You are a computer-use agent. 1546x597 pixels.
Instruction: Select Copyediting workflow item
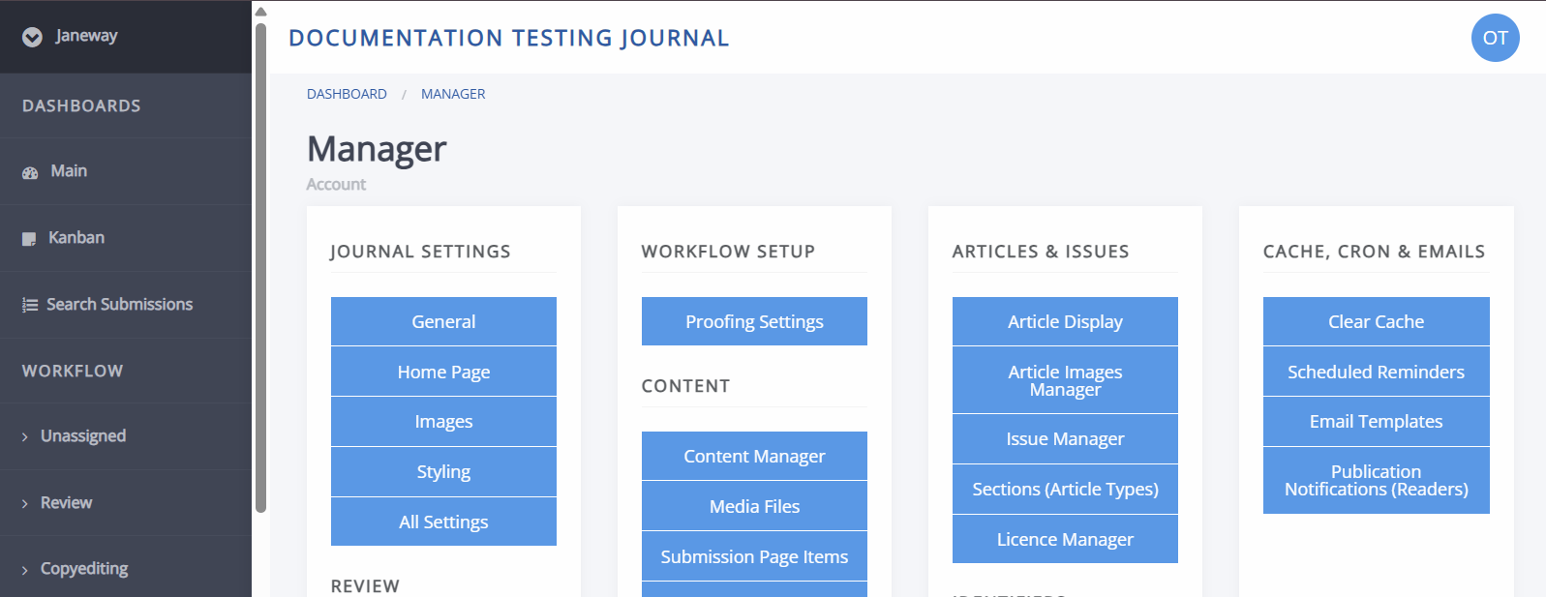tap(126, 569)
